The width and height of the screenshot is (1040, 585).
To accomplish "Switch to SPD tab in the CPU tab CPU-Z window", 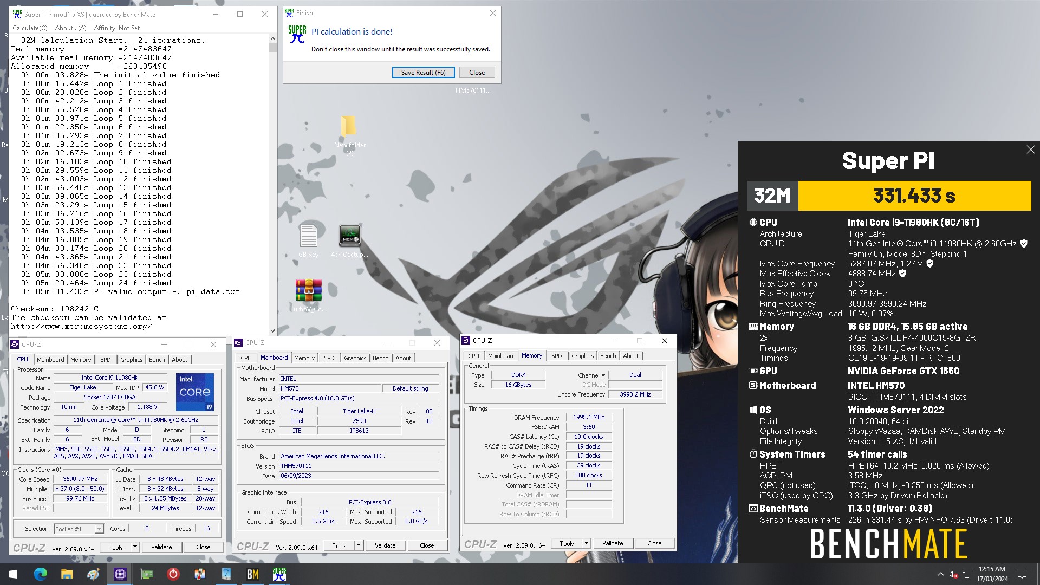I will click(x=105, y=360).
